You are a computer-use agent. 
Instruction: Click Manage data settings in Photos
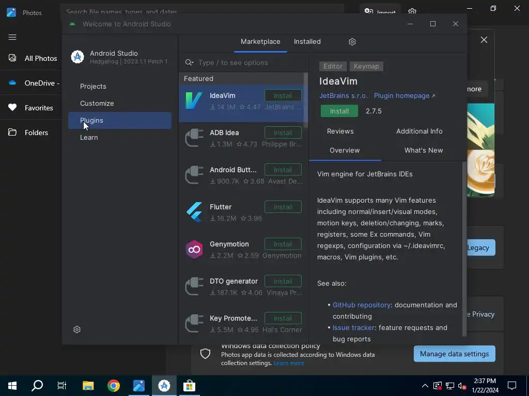(x=454, y=354)
